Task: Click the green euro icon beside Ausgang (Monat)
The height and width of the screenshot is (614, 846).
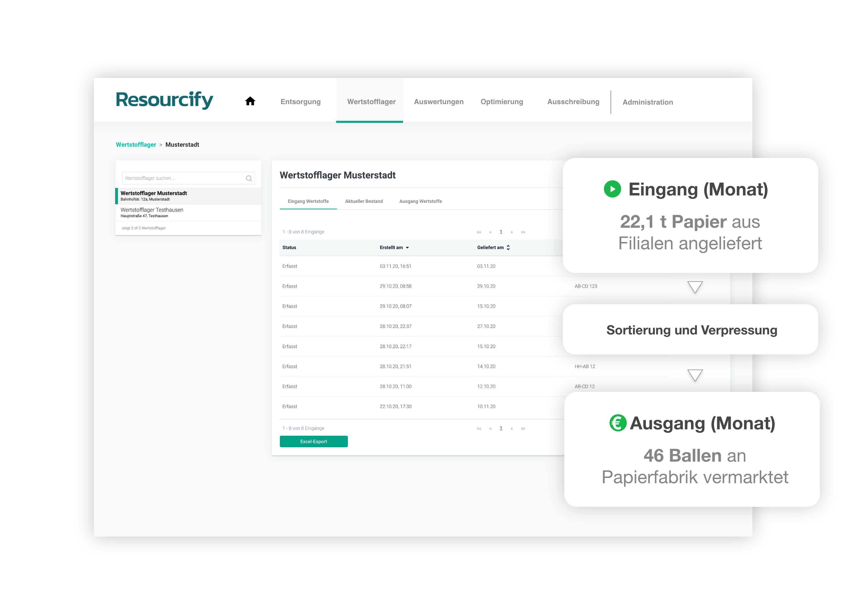Action: pyautogui.click(x=618, y=423)
